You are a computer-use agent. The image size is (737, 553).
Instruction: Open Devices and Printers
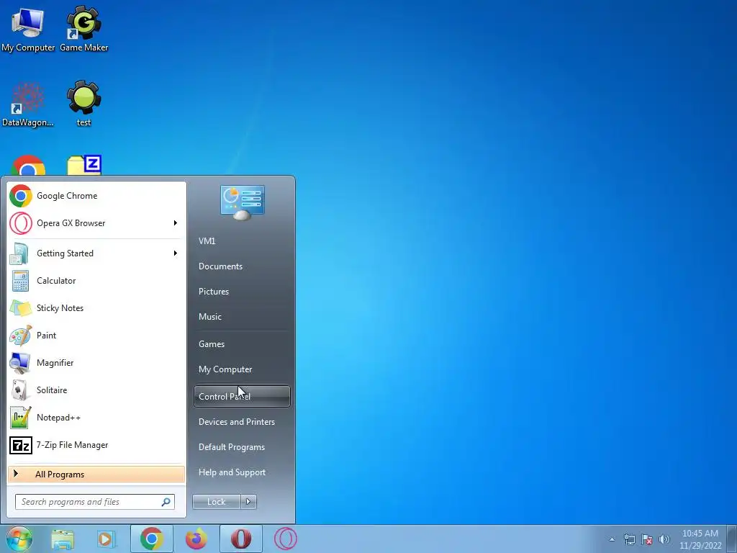point(242,422)
